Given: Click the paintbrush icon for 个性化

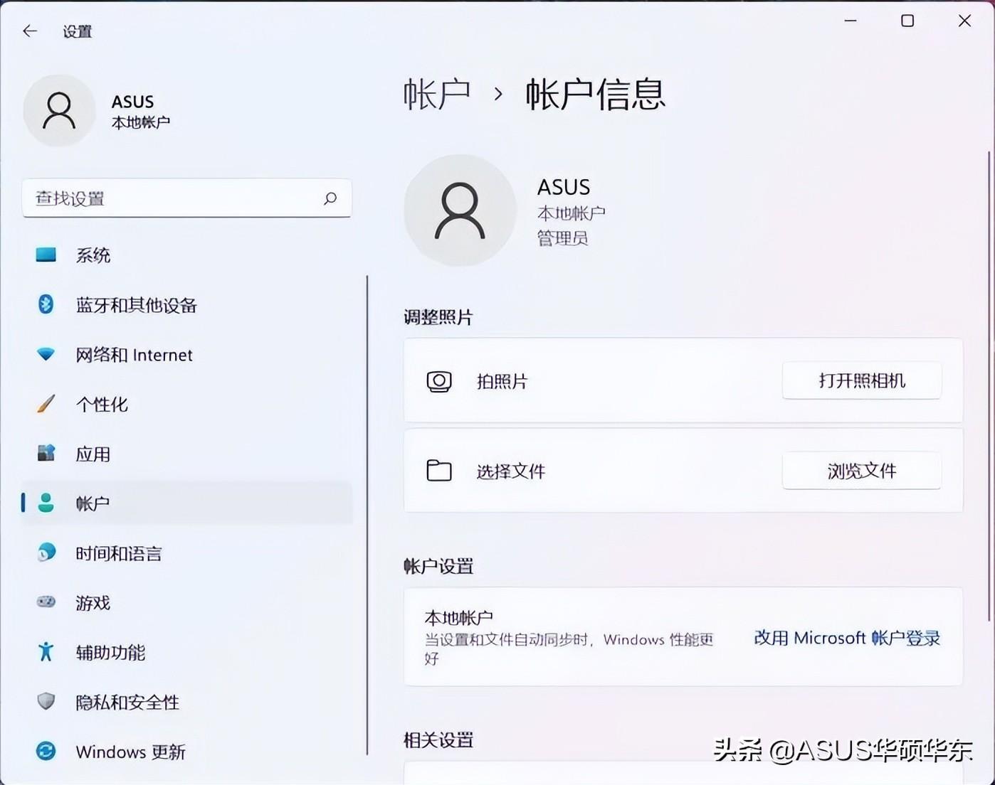Looking at the screenshot, I should [x=46, y=404].
